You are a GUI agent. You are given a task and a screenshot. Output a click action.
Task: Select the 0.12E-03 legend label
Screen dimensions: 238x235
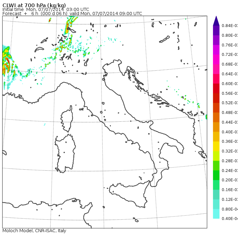click(x=230, y=200)
